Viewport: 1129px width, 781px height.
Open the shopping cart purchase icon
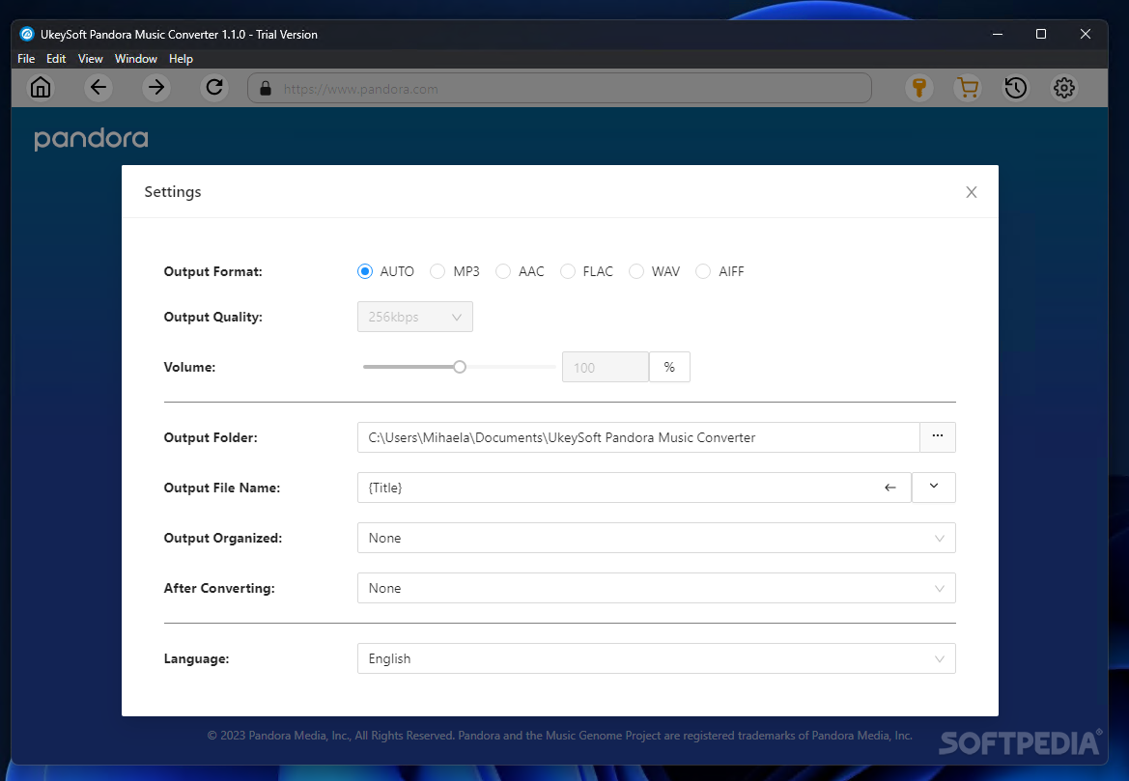pyautogui.click(x=968, y=88)
